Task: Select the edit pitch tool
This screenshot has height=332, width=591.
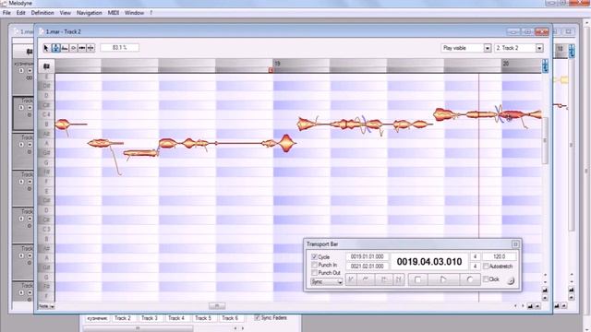Action: tap(55, 48)
